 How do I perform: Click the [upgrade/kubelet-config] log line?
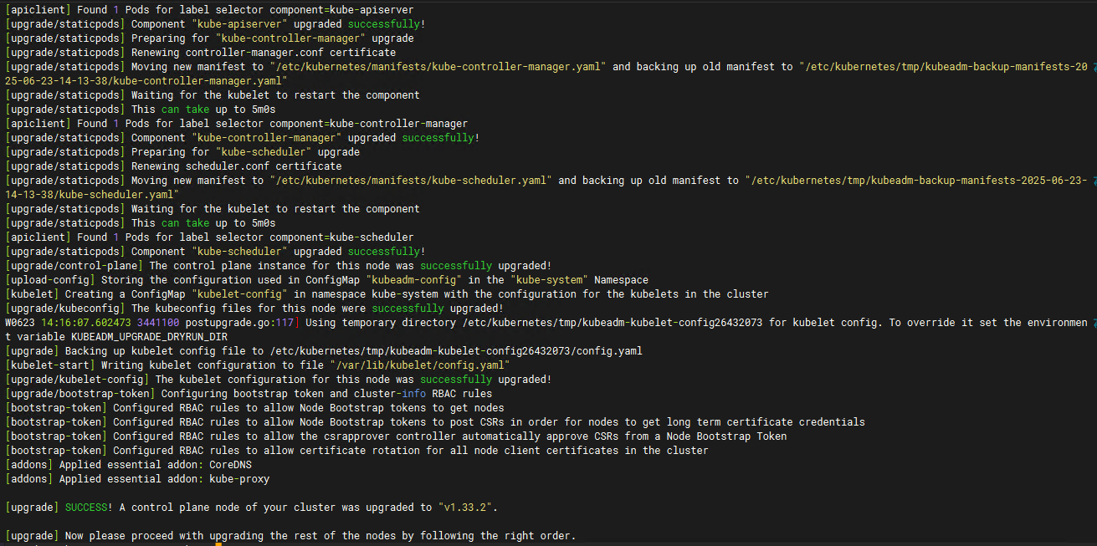click(278, 379)
